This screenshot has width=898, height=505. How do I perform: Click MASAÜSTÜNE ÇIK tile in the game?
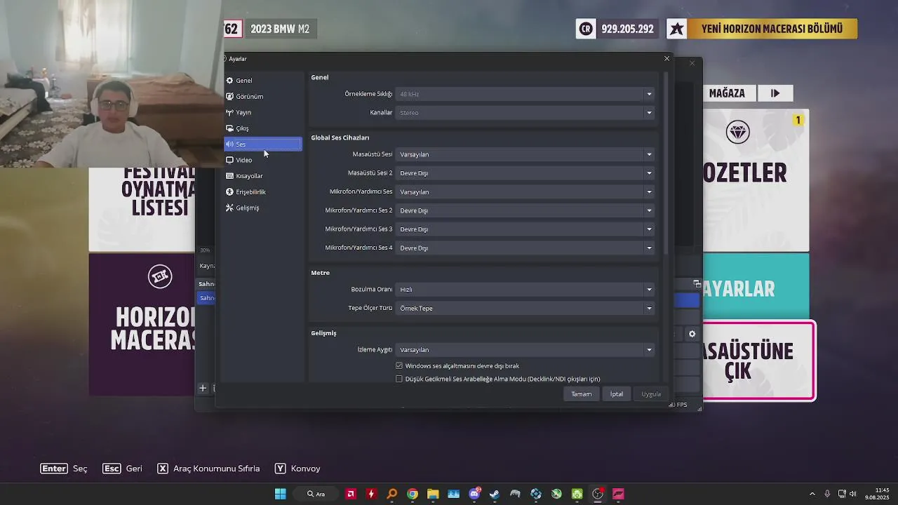click(759, 361)
